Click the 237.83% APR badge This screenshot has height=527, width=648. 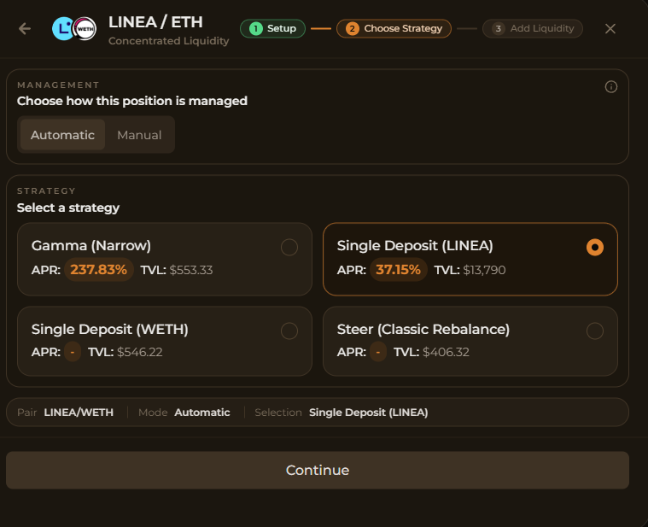(x=99, y=270)
